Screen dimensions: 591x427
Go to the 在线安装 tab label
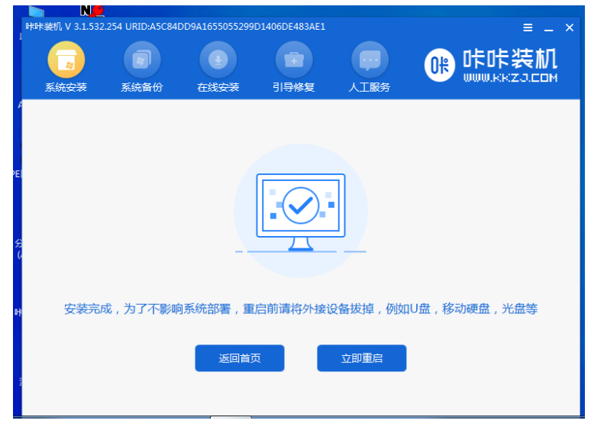[x=218, y=87]
